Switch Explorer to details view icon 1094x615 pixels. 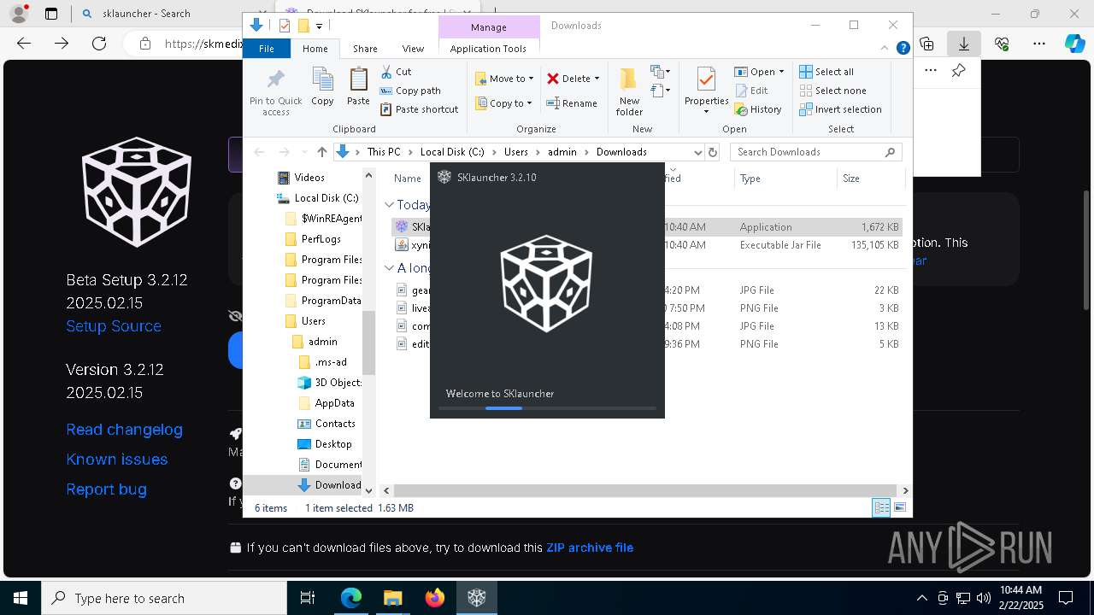click(881, 508)
